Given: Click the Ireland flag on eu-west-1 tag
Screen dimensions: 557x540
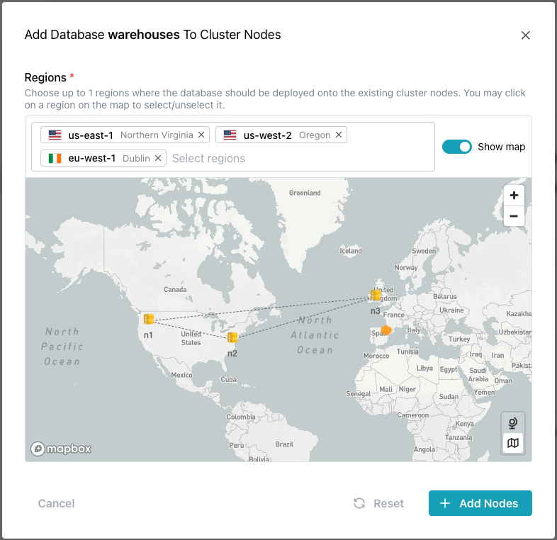Looking at the screenshot, I should click(x=55, y=158).
